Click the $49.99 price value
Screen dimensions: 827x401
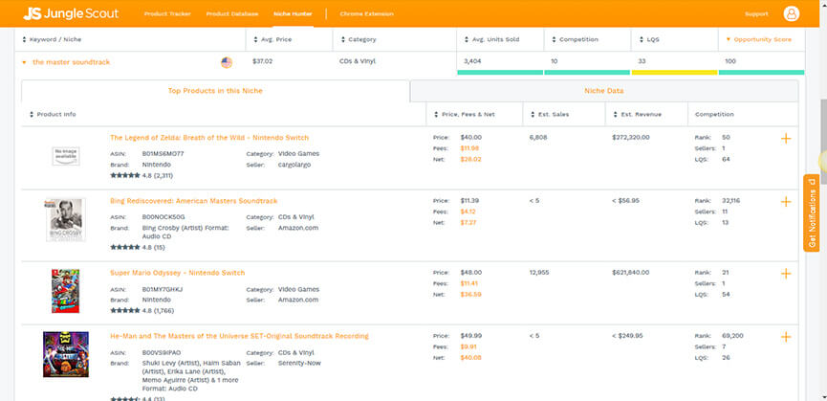pyautogui.click(x=471, y=336)
